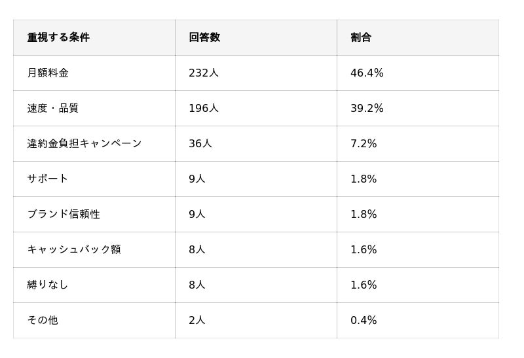Select the 0.4% percentage cell

[x=364, y=320]
